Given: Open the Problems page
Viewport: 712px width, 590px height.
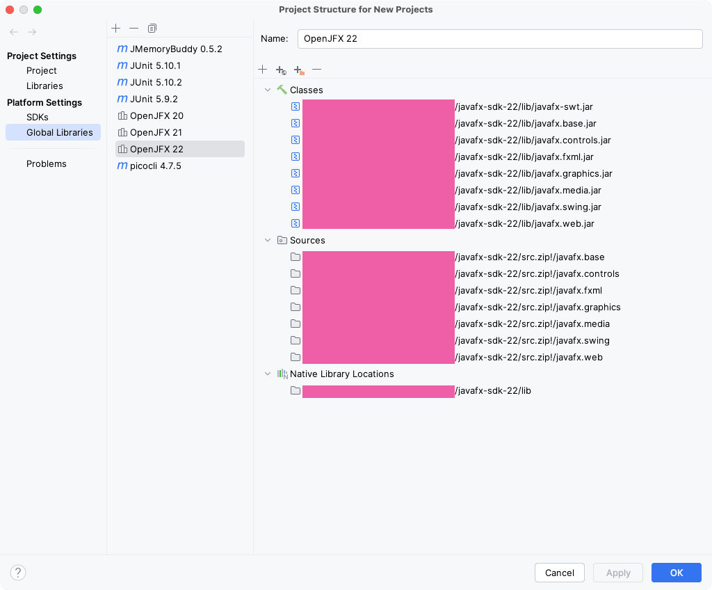Looking at the screenshot, I should coord(47,164).
